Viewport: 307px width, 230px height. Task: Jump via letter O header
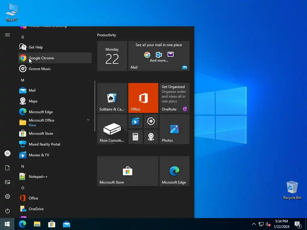coord(23,188)
